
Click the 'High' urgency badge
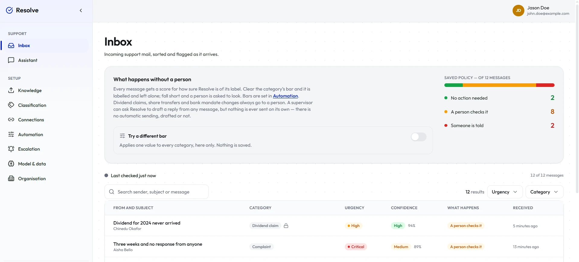pyautogui.click(x=353, y=226)
